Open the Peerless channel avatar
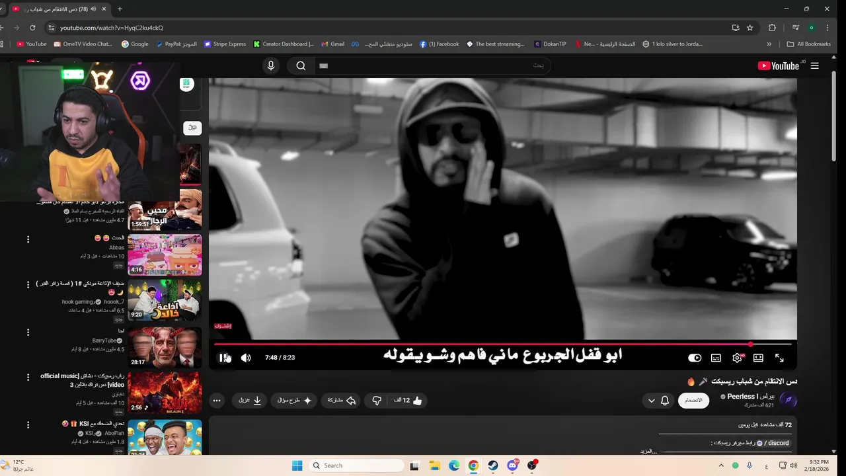This screenshot has height=476, width=846. pyautogui.click(x=788, y=400)
